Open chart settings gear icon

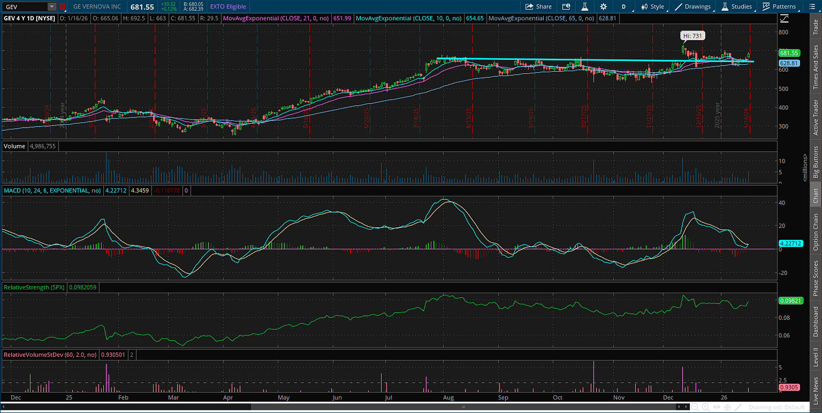click(x=604, y=7)
